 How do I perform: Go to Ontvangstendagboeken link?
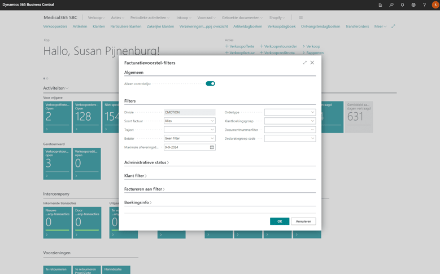[x=320, y=26]
